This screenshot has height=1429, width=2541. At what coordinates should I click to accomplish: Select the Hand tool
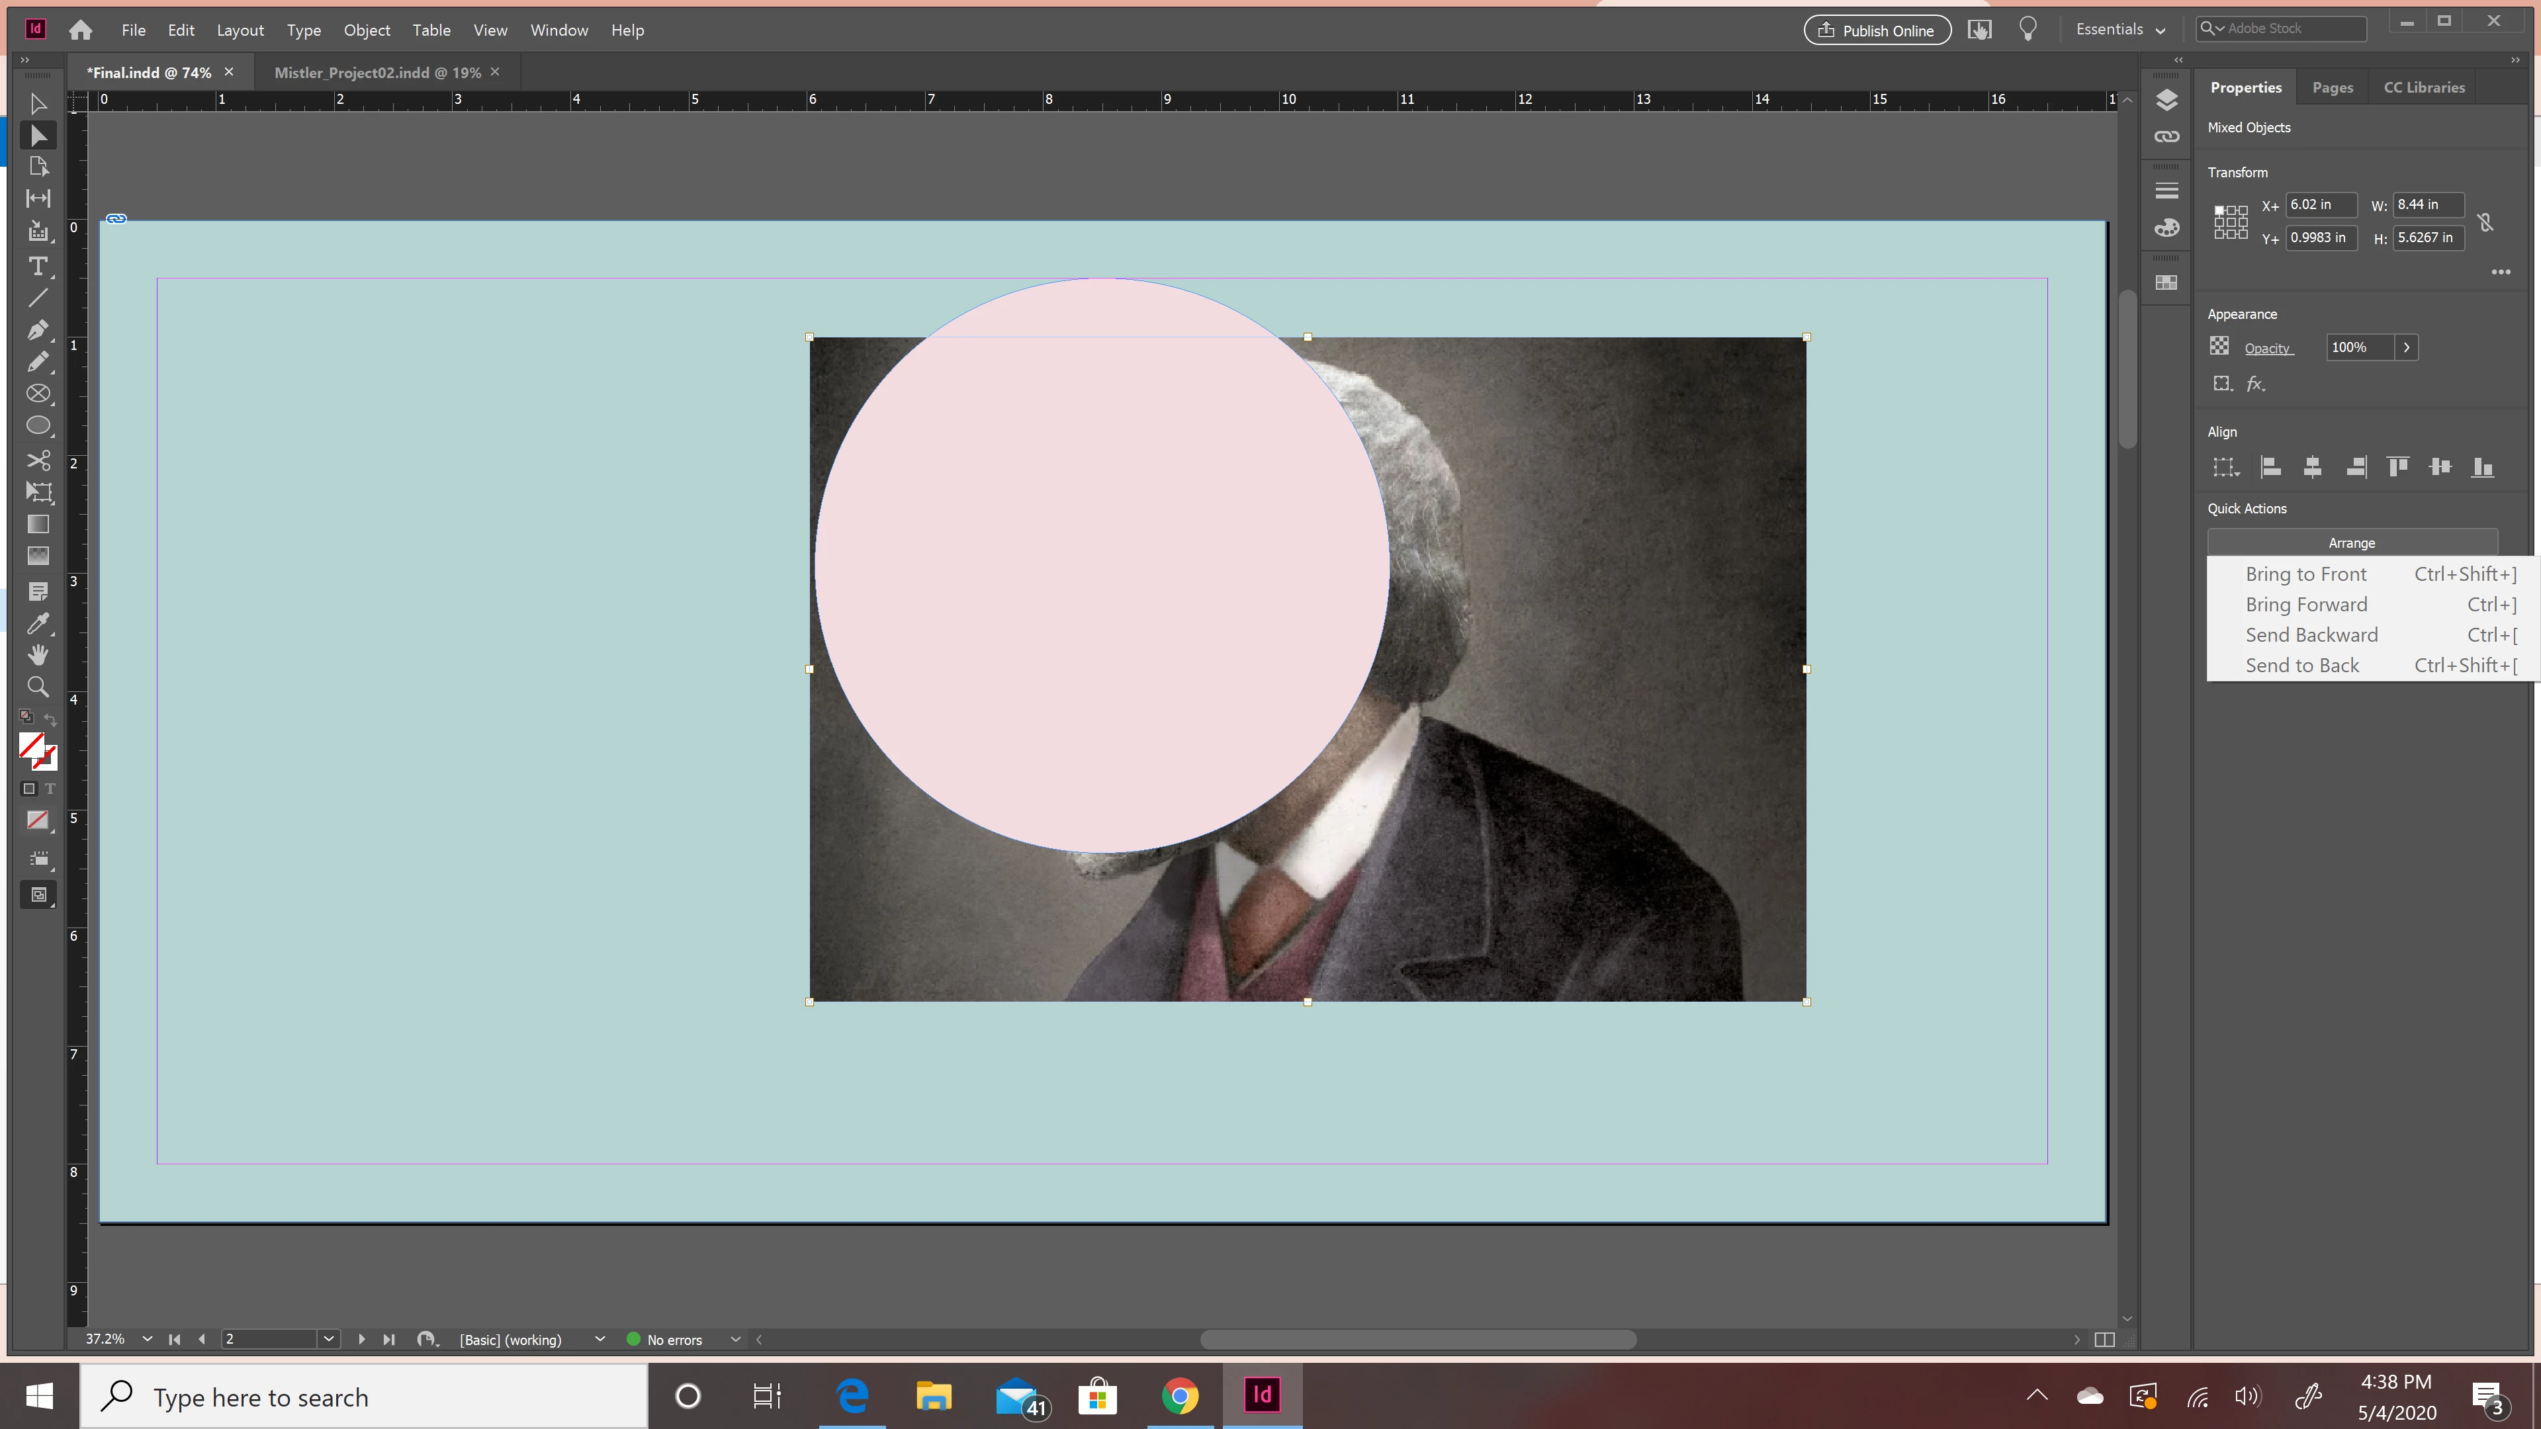pyautogui.click(x=38, y=655)
